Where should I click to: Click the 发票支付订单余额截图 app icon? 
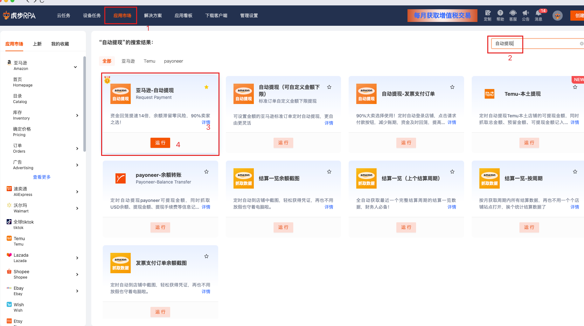[121, 263]
